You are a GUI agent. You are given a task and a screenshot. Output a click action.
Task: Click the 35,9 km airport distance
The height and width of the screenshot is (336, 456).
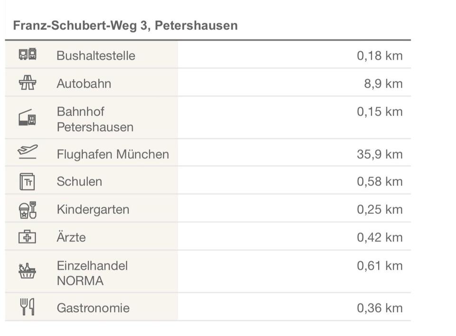click(x=380, y=154)
